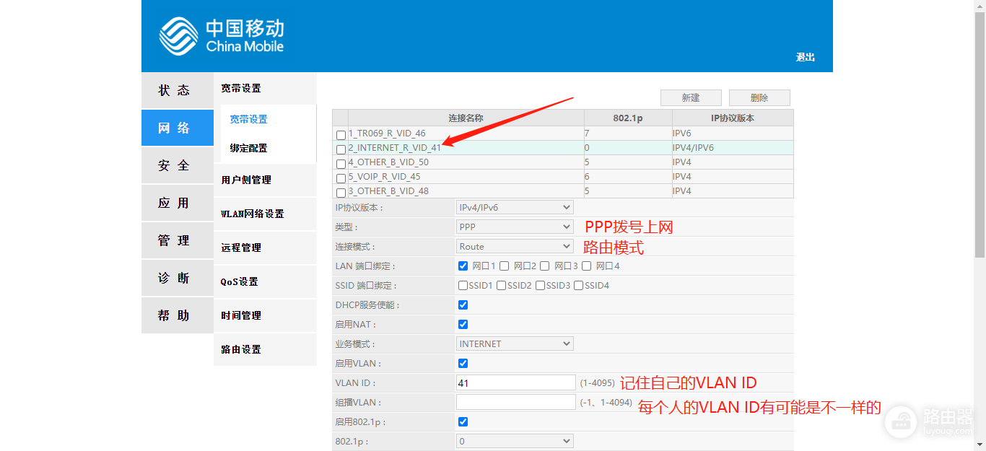986x451 pixels.
Task: Click the China Mobile logo
Action: 221,36
